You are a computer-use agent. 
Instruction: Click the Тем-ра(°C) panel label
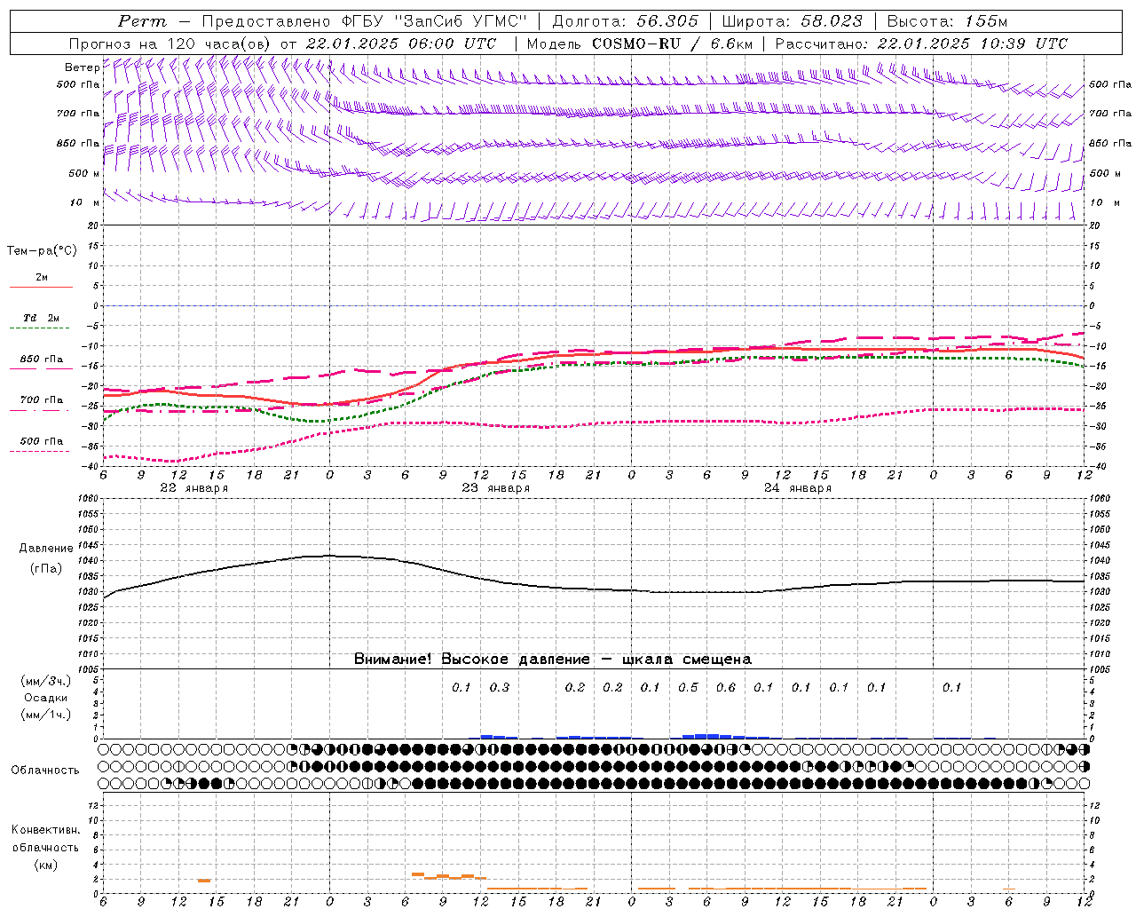(42, 251)
